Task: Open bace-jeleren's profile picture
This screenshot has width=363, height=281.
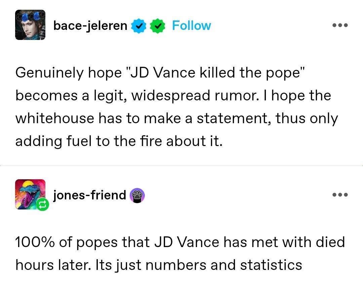Action: tap(30, 25)
